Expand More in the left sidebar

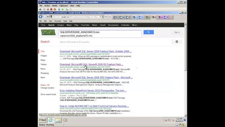[43, 78]
